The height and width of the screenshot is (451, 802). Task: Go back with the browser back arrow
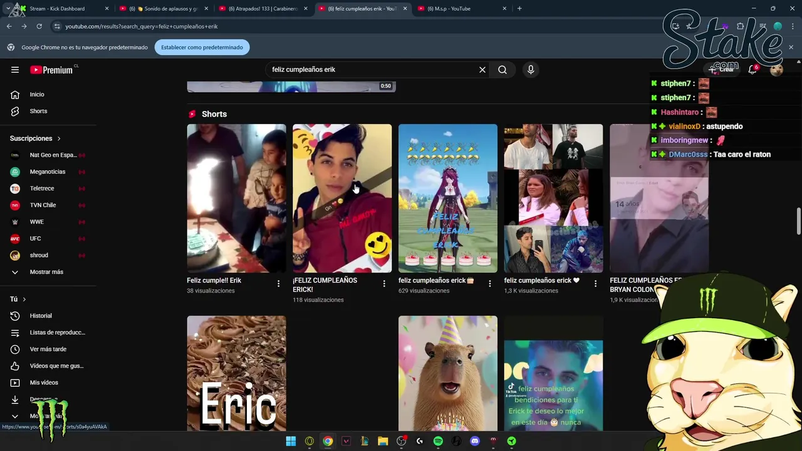click(9, 26)
